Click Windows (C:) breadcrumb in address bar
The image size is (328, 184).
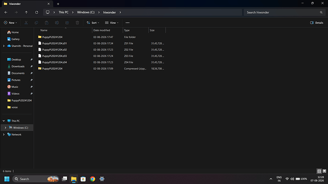point(86,12)
